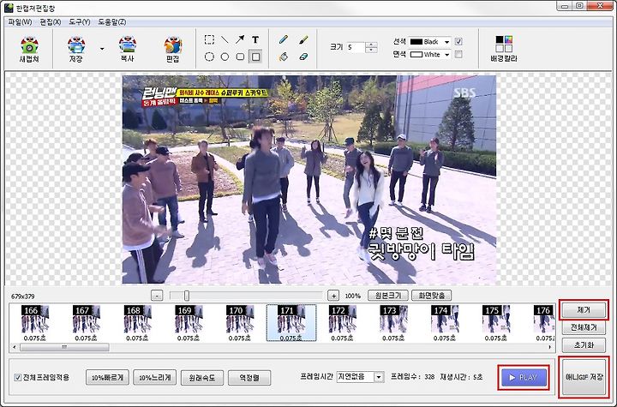Click the 역정렬 button
The width and height of the screenshot is (617, 407).
coord(249,378)
